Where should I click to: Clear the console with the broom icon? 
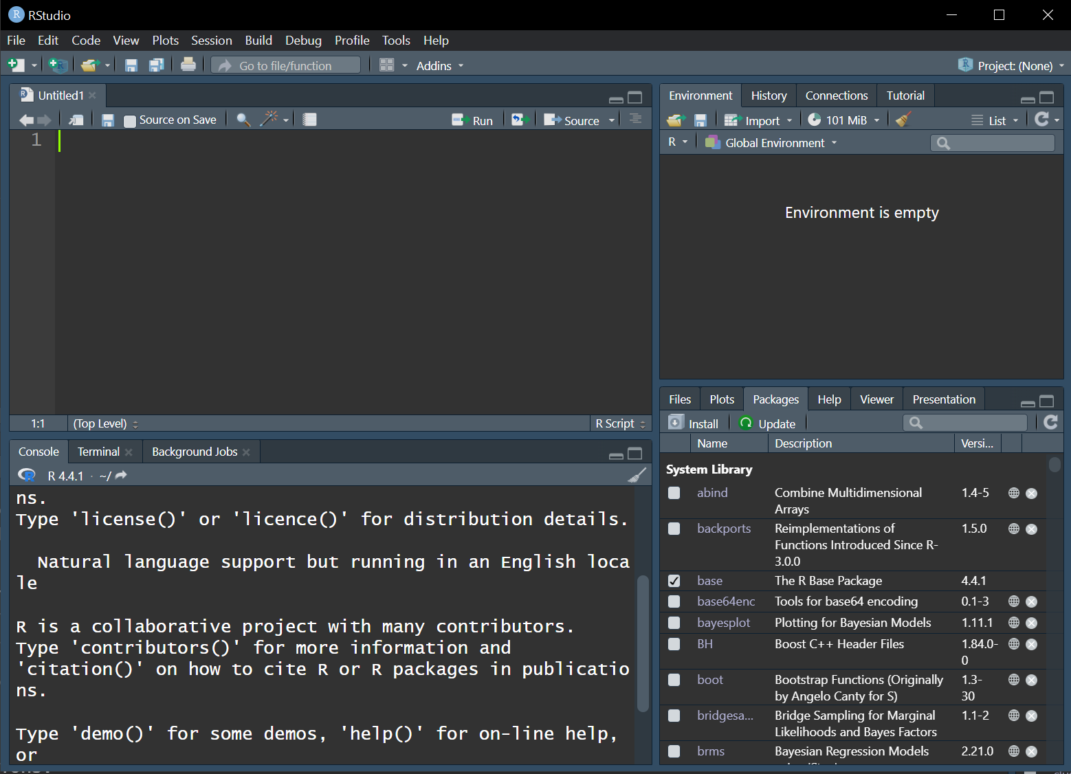(x=637, y=475)
